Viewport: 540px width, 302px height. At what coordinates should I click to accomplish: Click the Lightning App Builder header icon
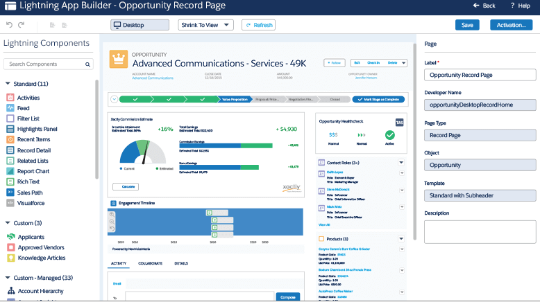coord(10,6)
